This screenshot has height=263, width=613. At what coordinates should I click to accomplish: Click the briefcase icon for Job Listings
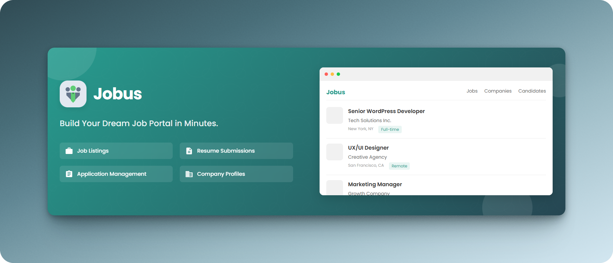tap(69, 151)
